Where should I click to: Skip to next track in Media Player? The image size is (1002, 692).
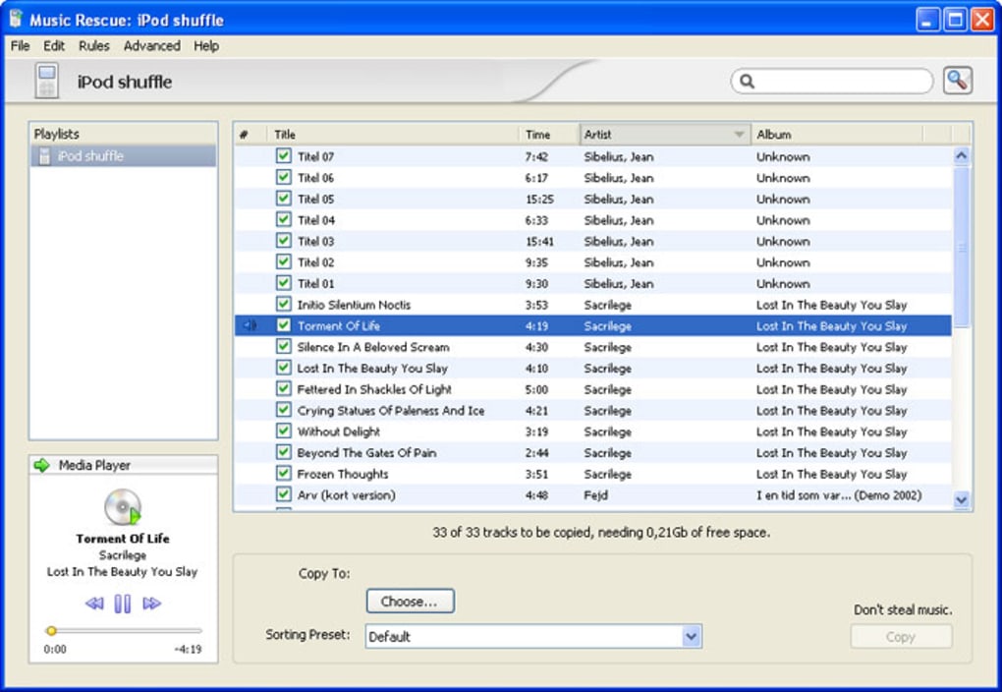coord(151,604)
